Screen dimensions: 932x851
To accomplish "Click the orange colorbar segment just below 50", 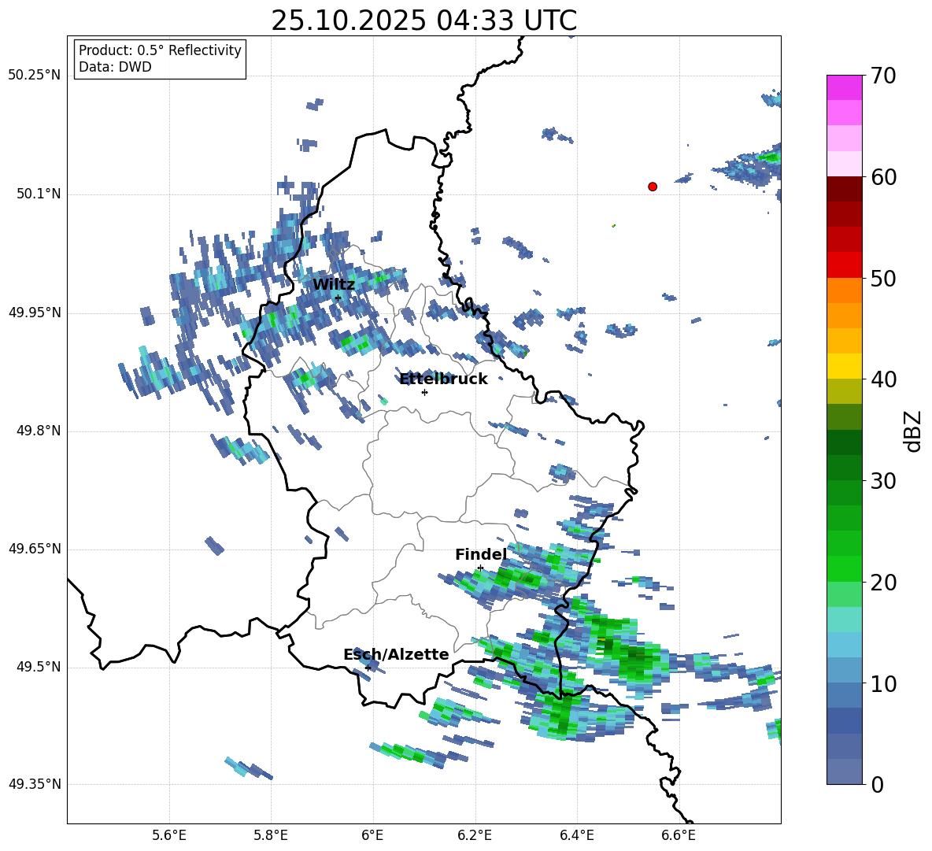I will click(844, 290).
